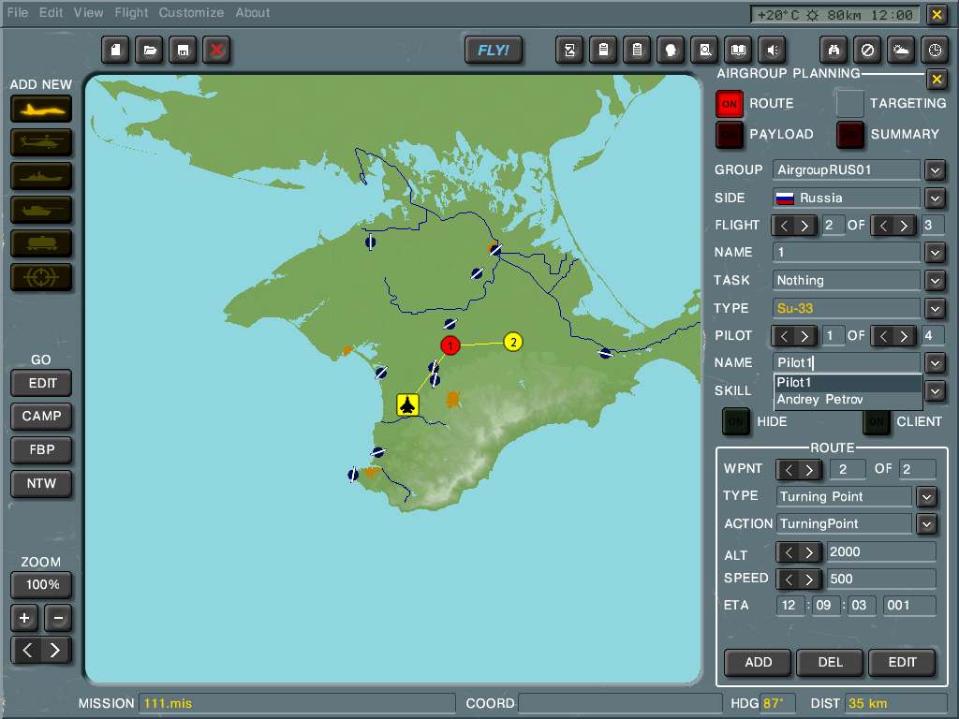Open the Flight menu
The width and height of the screenshot is (959, 719).
131,13
